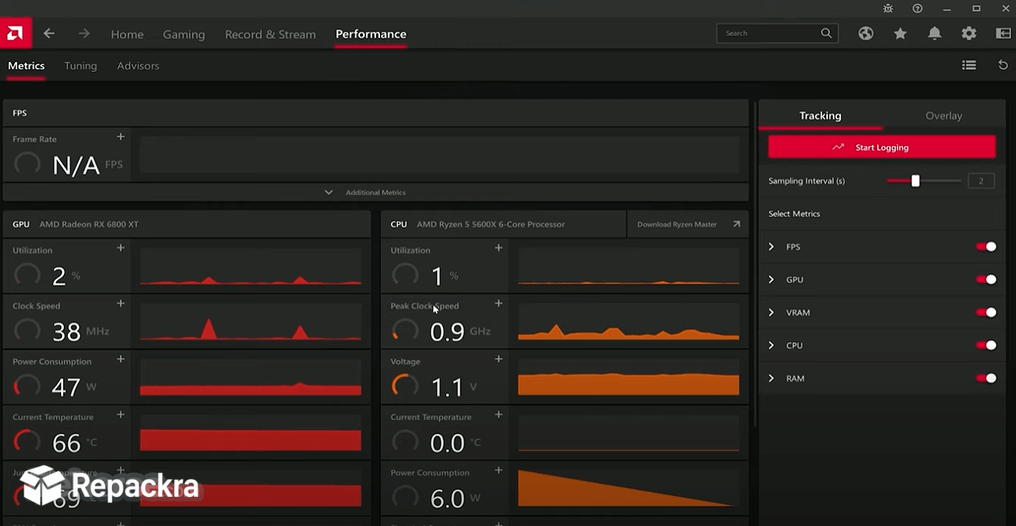The height and width of the screenshot is (526, 1016).
Task: Click plus next to CPU Voltage
Action: 499,359
